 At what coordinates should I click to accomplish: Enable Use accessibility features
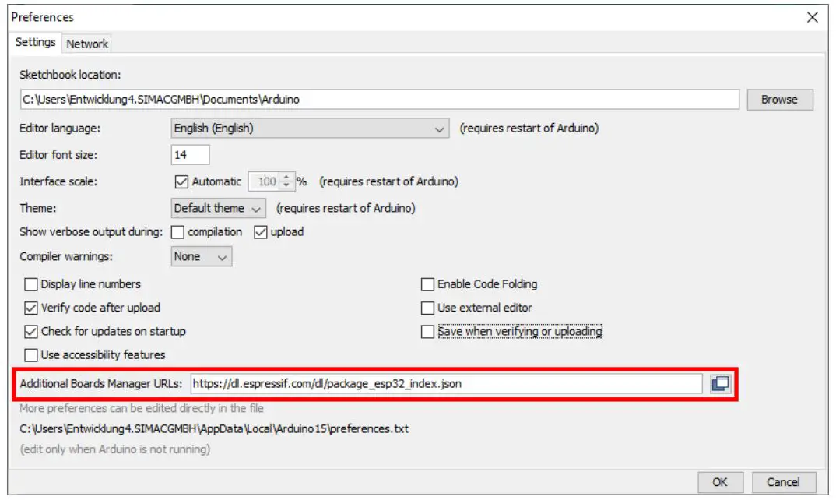click(x=31, y=355)
